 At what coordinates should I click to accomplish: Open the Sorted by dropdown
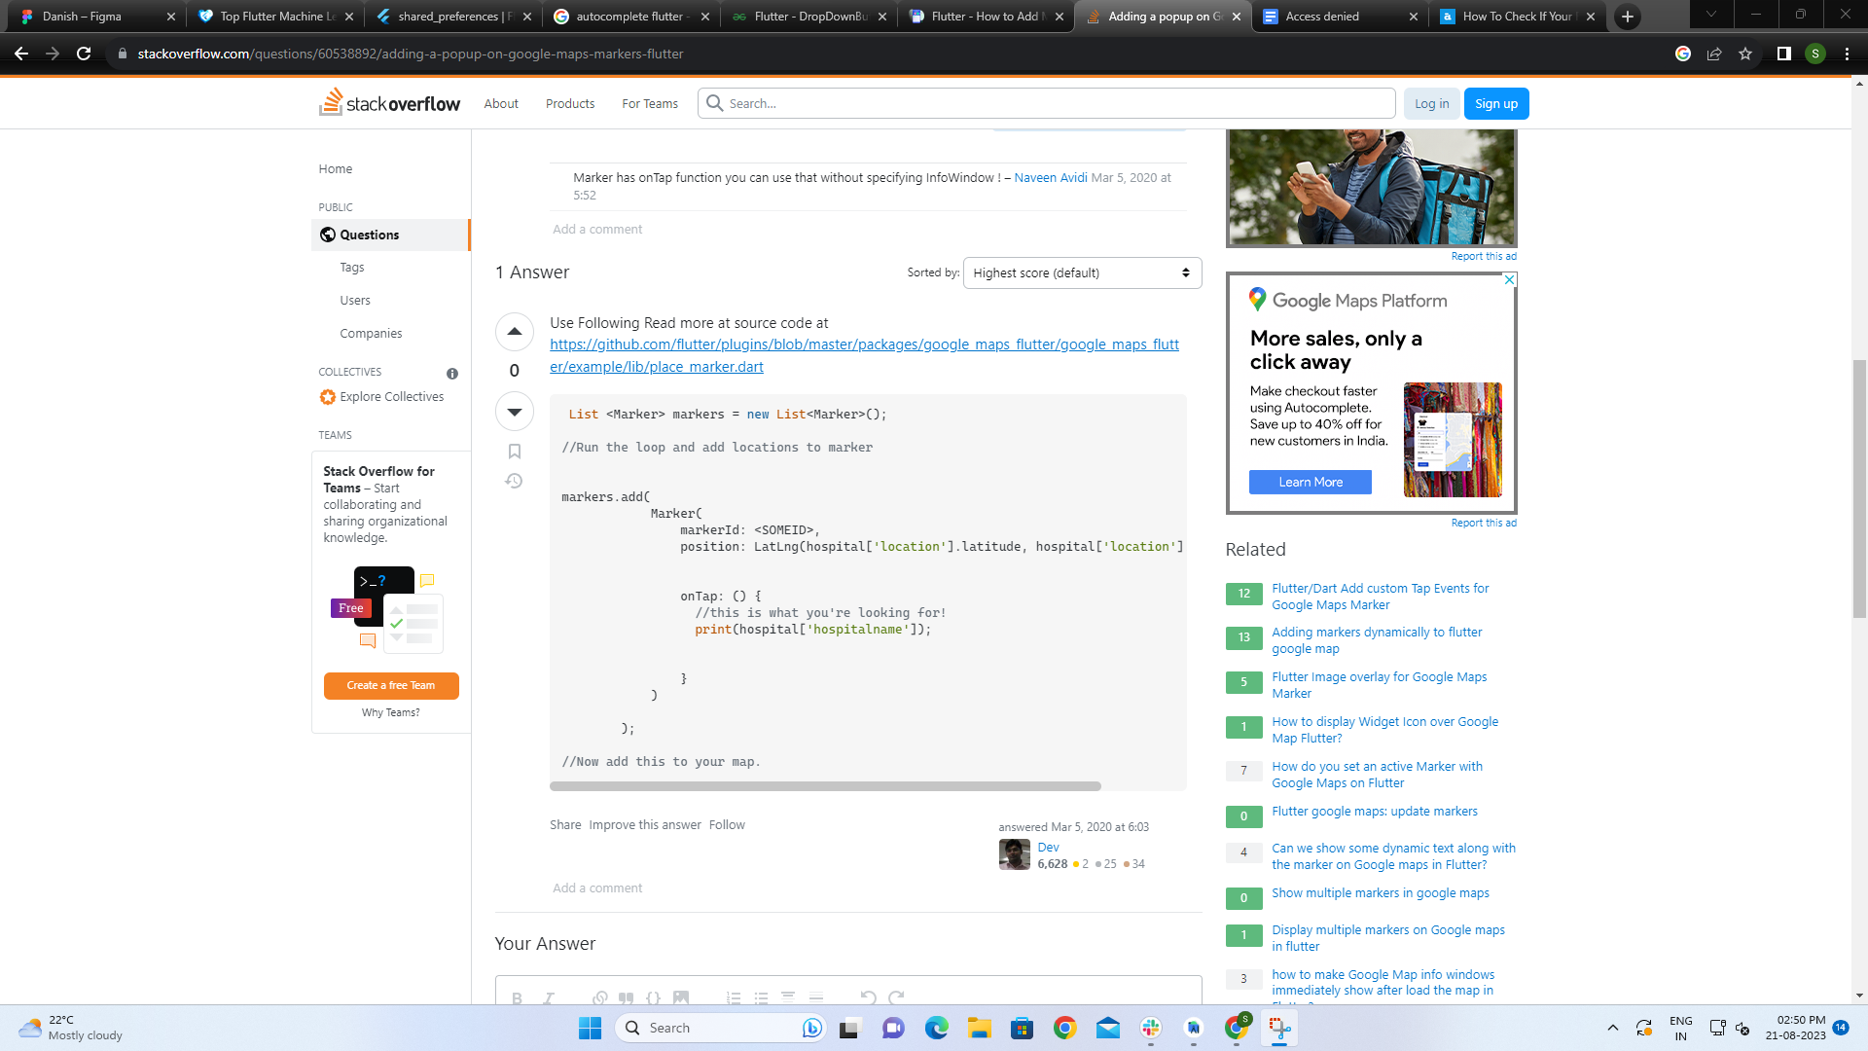1082,272
